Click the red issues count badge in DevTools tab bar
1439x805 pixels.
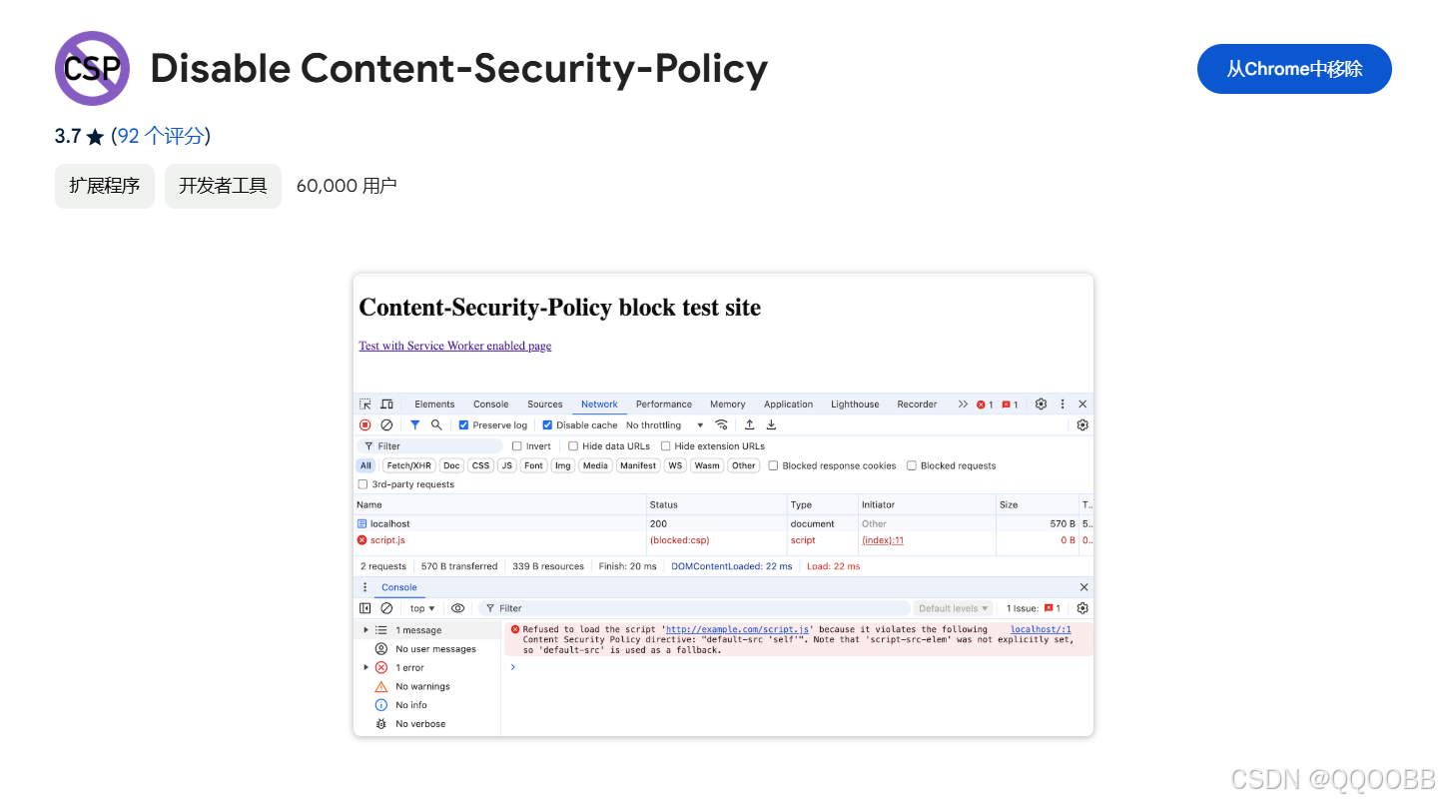click(1010, 404)
